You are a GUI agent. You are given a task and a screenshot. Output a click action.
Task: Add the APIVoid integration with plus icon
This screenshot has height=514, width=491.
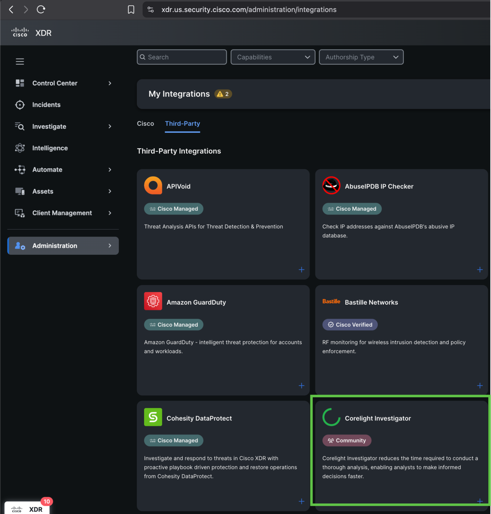coord(301,269)
